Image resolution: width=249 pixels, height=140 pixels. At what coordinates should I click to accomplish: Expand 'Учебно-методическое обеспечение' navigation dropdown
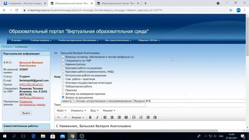pyautogui.click(x=78, y=40)
